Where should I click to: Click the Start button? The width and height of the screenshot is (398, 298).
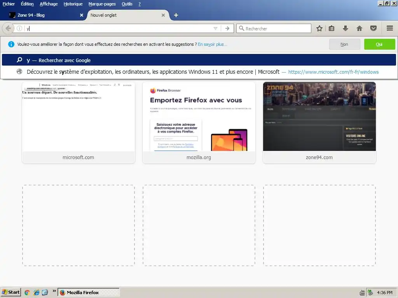click(x=10, y=293)
